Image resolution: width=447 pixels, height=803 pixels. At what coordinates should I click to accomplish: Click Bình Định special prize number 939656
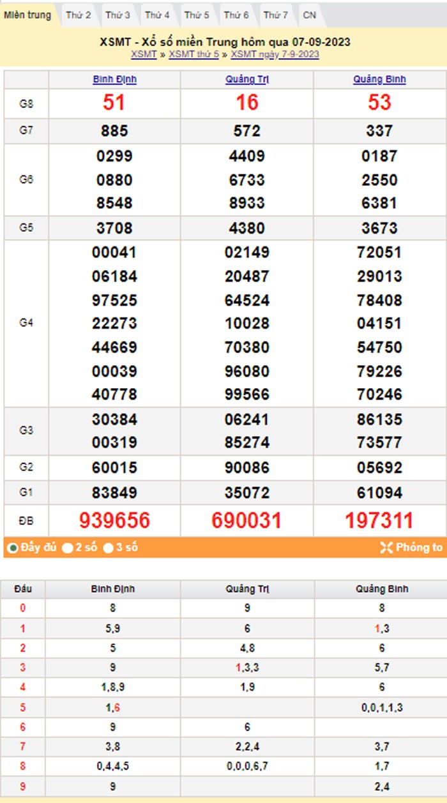tap(114, 520)
